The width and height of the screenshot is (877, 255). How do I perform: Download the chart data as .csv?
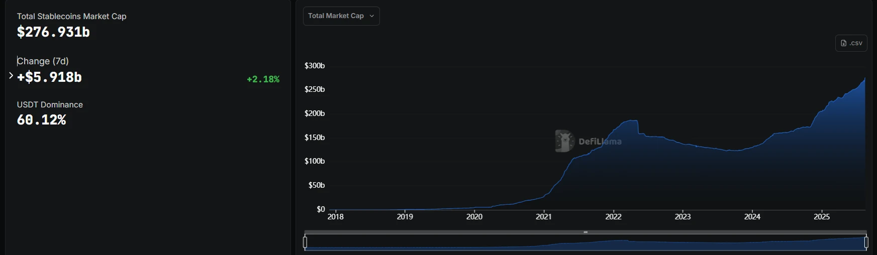[851, 43]
